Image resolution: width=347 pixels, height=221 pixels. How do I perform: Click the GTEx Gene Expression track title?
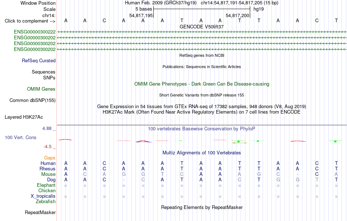click(x=202, y=107)
